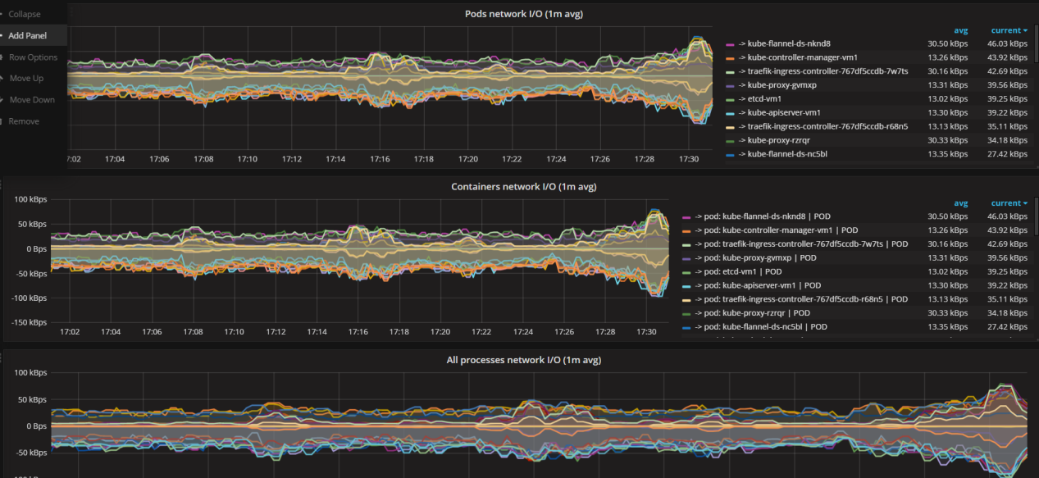This screenshot has width=1039, height=478.
Task: Open Row Options gear icon
Action: click(3, 57)
